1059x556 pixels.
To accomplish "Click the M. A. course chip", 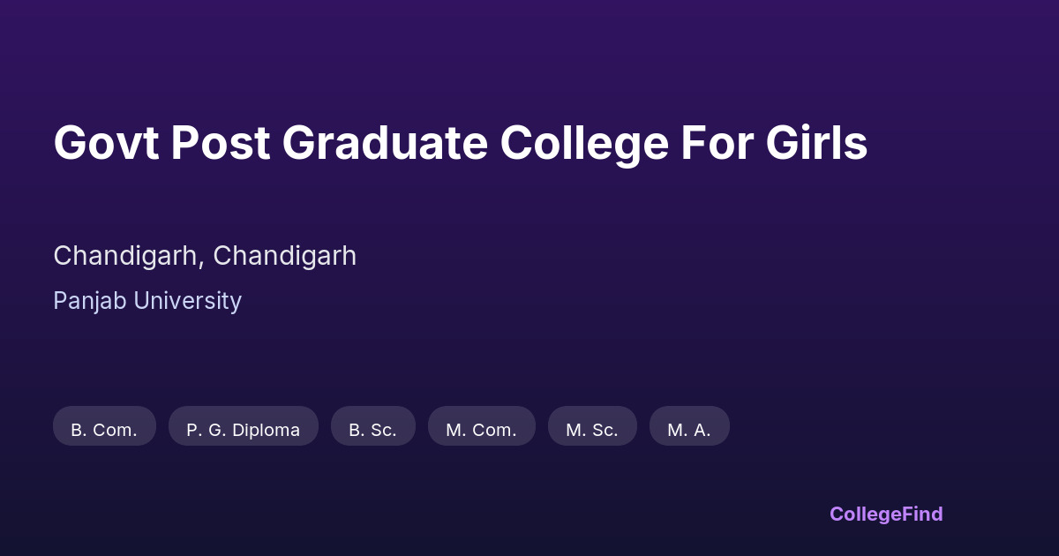I will (689, 426).
